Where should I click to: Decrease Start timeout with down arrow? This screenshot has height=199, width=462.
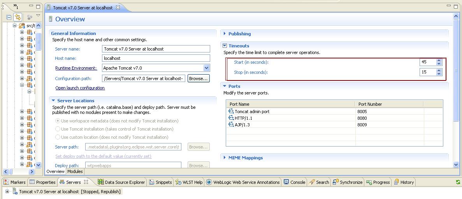(439, 64)
